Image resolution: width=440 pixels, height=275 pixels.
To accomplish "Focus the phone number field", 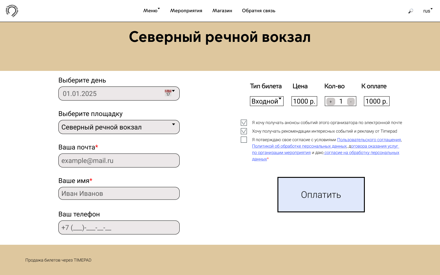I will pos(119,228).
